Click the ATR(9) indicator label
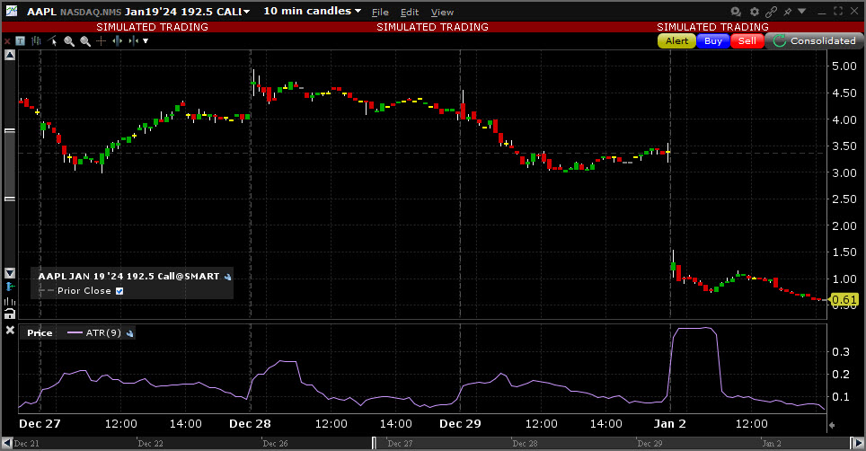This screenshot has height=451, width=866. click(x=102, y=333)
